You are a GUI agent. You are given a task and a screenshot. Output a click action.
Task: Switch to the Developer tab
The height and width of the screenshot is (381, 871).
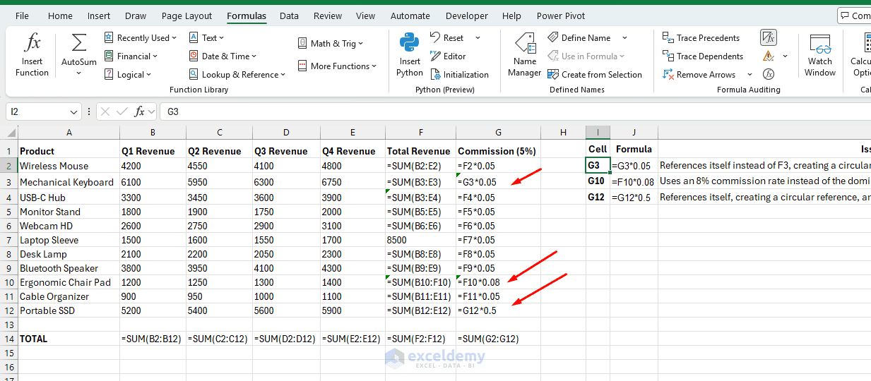pos(467,16)
